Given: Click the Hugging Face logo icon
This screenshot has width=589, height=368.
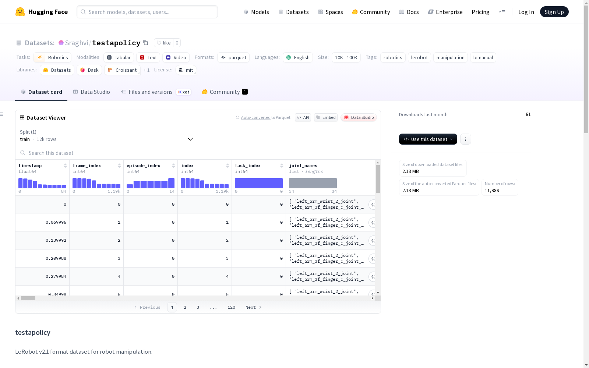Looking at the screenshot, I should tap(20, 12).
